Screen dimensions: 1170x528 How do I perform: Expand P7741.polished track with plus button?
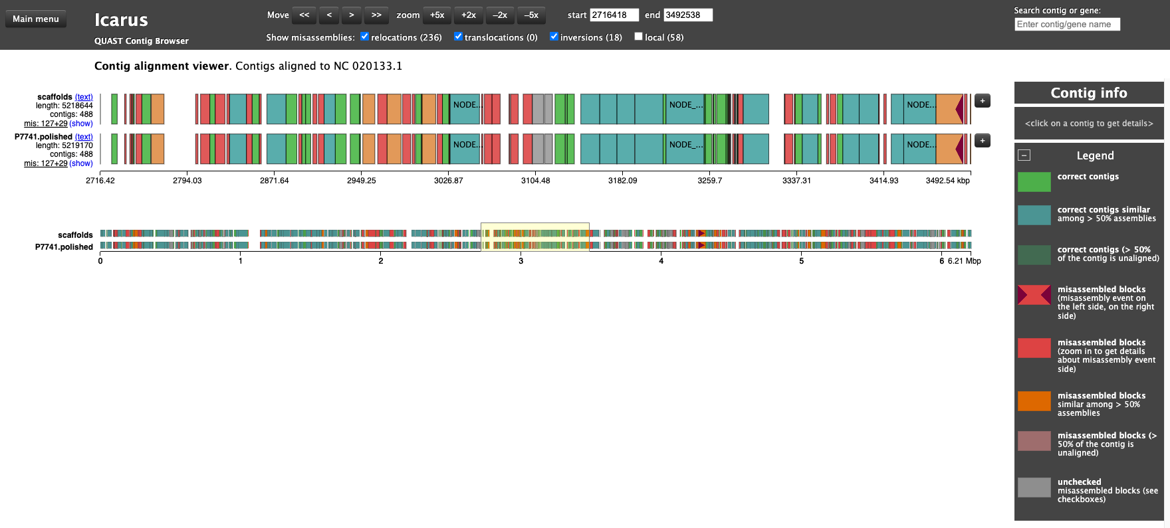click(983, 141)
